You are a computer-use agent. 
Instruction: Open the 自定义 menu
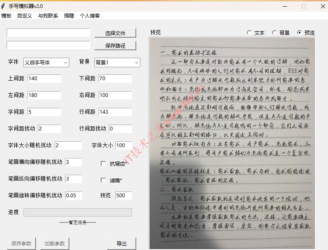click(25, 16)
